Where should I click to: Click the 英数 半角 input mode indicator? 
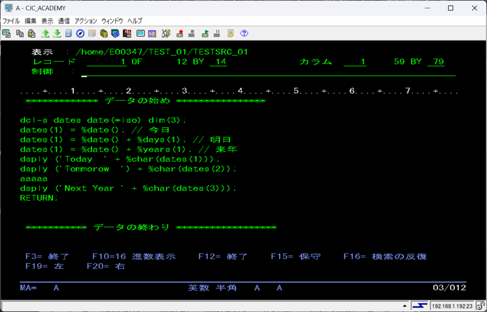pos(212,288)
